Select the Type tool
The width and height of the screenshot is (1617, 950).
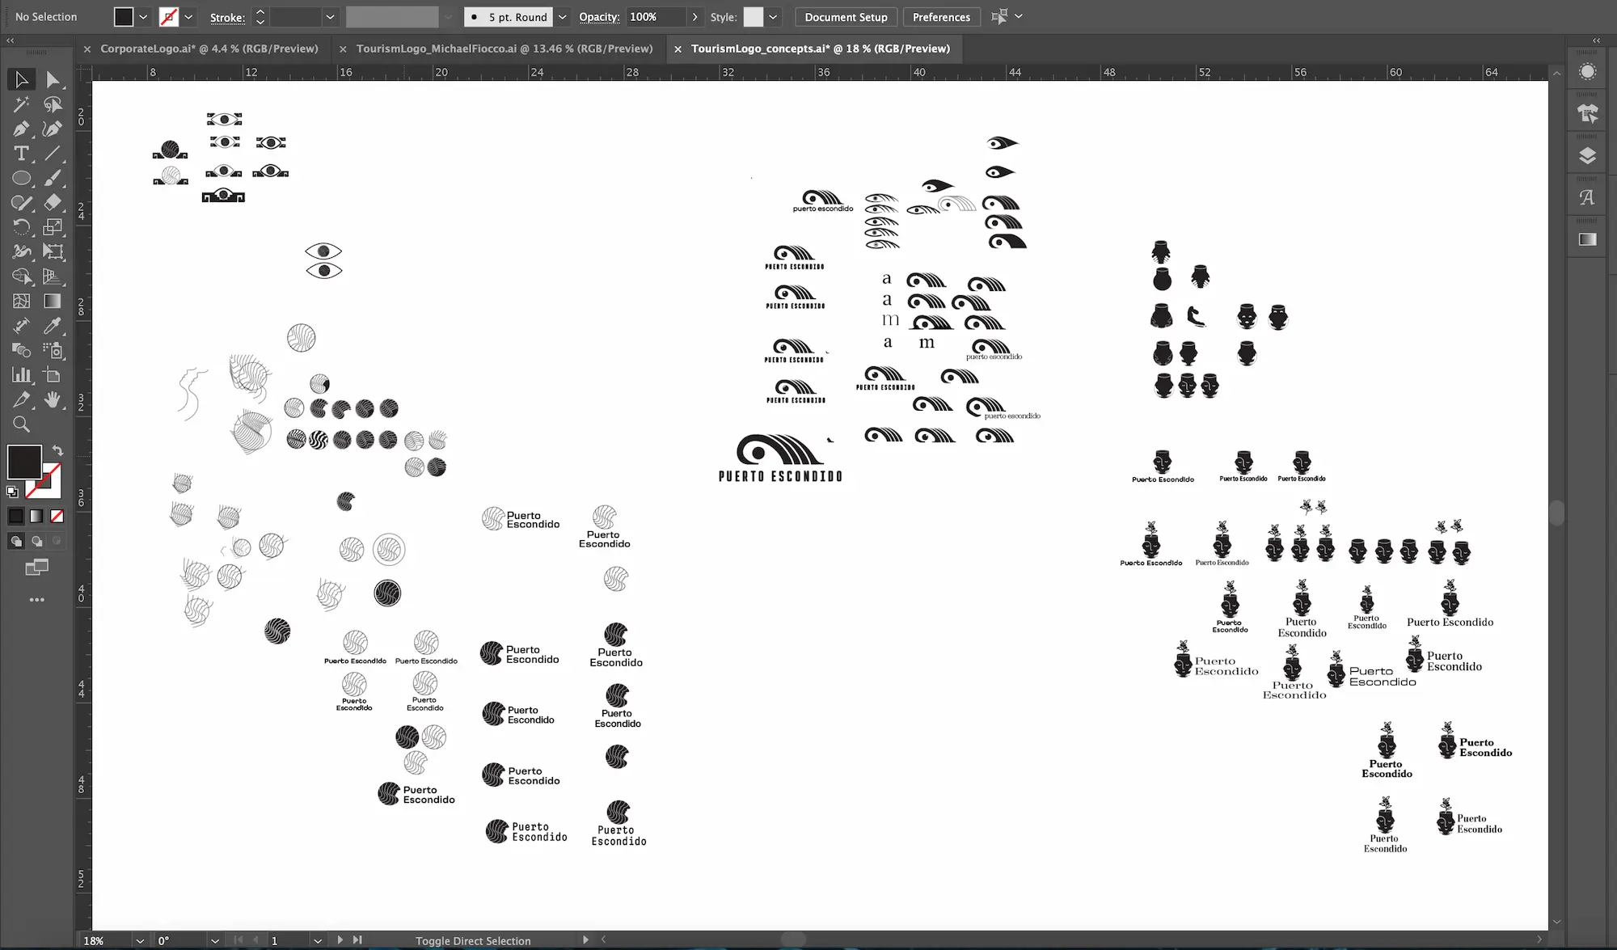[22, 154]
